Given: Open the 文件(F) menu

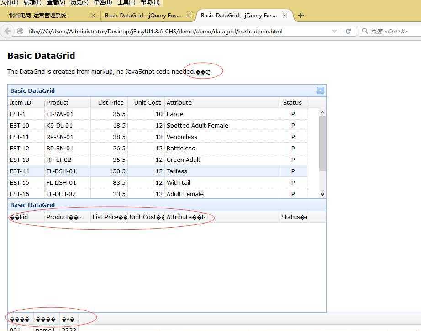Looking at the screenshot, I should pyautogui.click(x=10, y=2).
